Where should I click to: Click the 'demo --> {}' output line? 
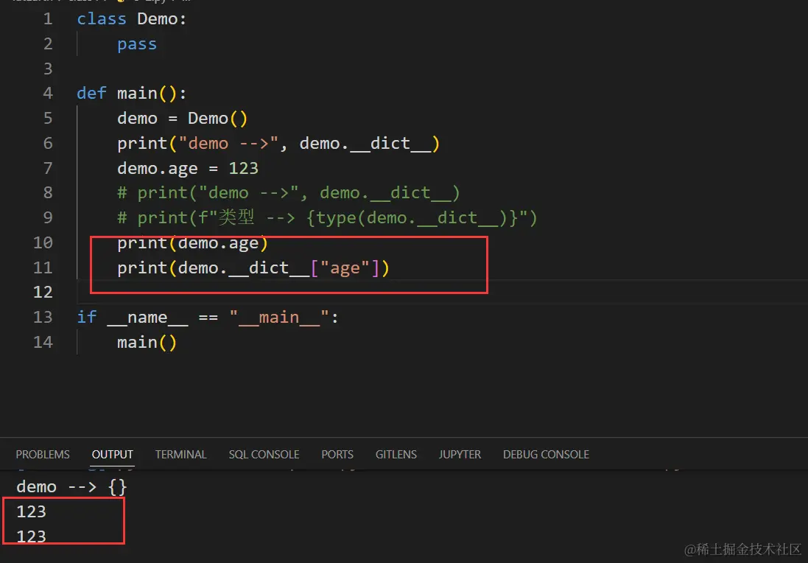pyautogui.click(x=71, y=486)
